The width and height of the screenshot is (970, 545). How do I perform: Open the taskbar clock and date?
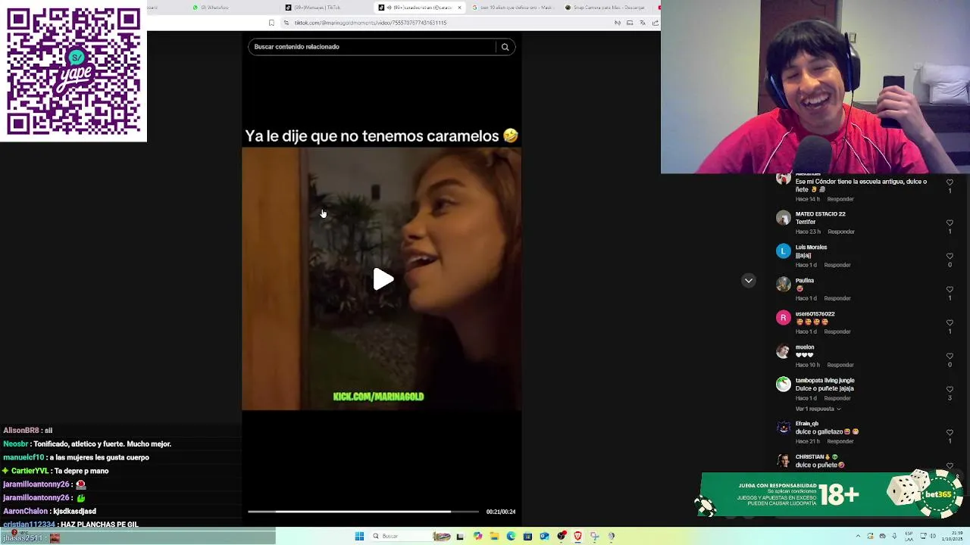(952, 536)
